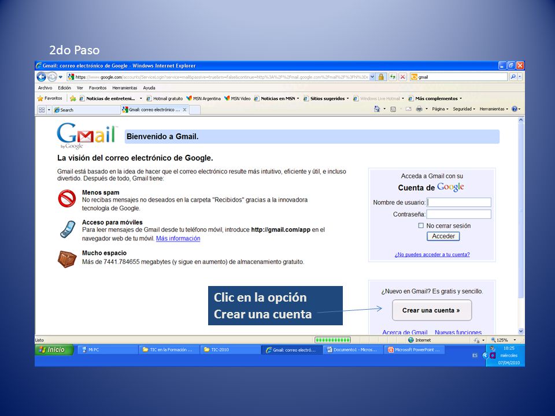Click the Add to favorites bar star icon
The width and height of the screenshot is (555, 416).
[x=73, y=98]
